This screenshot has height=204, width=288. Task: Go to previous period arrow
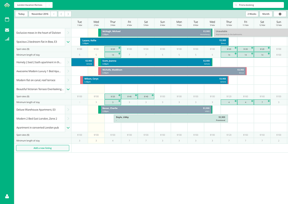point(61,14)
